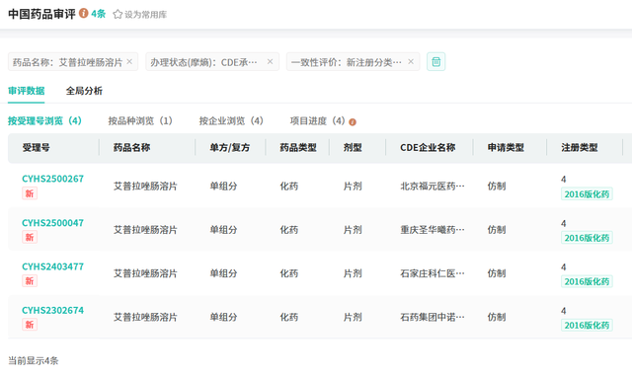Open the 项目进度 (4) view

click(x=318, y=121)
